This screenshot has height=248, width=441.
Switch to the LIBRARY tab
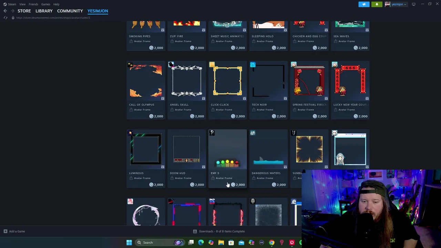pos(44,11)
